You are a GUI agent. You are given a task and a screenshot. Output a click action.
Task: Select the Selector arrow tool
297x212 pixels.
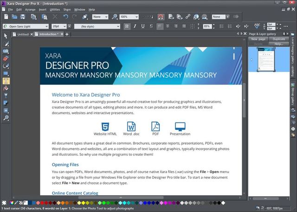(6, 36)
